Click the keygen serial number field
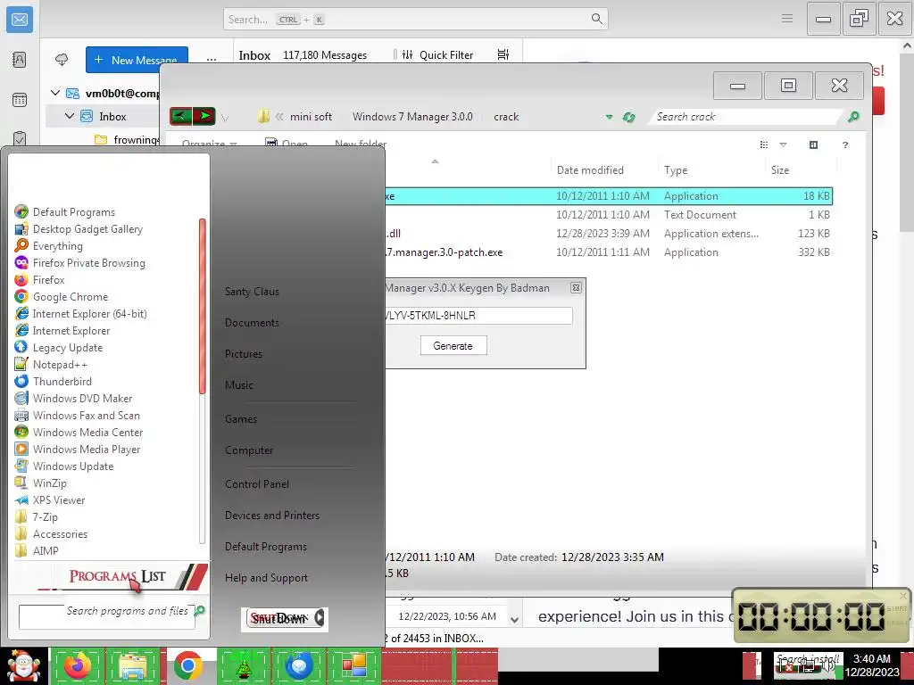Screen dimensions: 914x685 tap(478, 316)
